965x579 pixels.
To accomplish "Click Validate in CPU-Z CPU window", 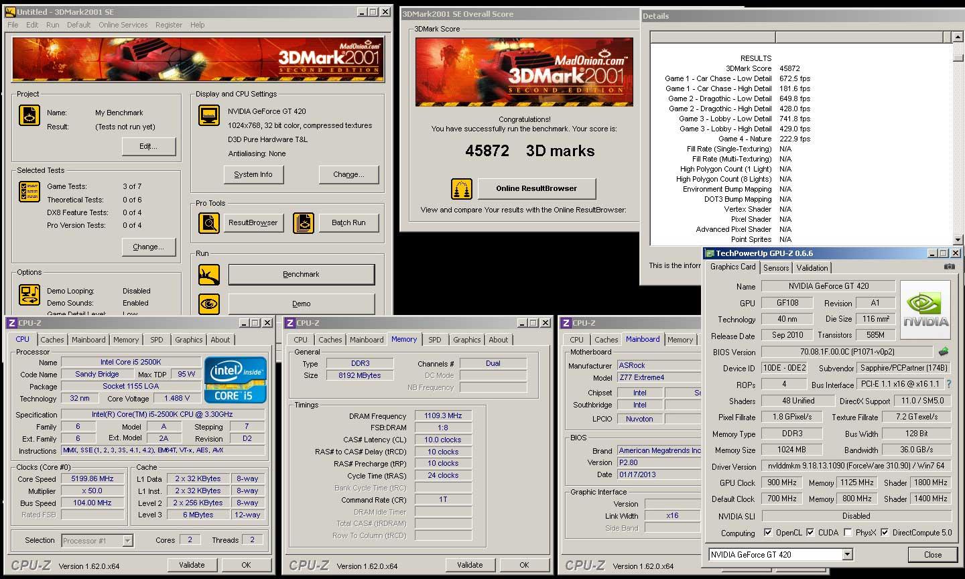I will click(192, 565).
